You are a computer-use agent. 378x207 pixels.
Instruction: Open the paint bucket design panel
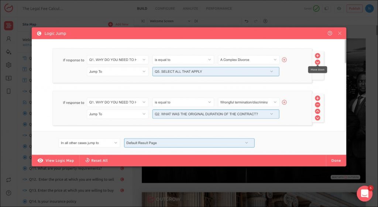click(8, 52)
